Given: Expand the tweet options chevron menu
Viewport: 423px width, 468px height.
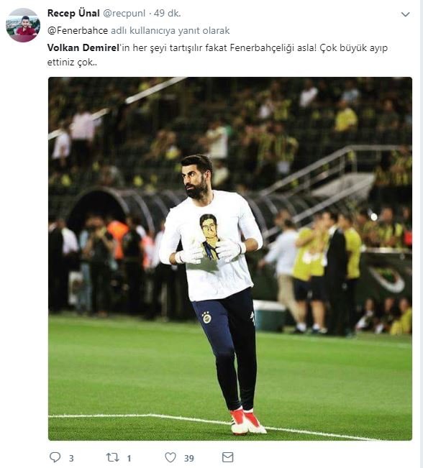Looking at the screenshot, I should coord(406,14).
